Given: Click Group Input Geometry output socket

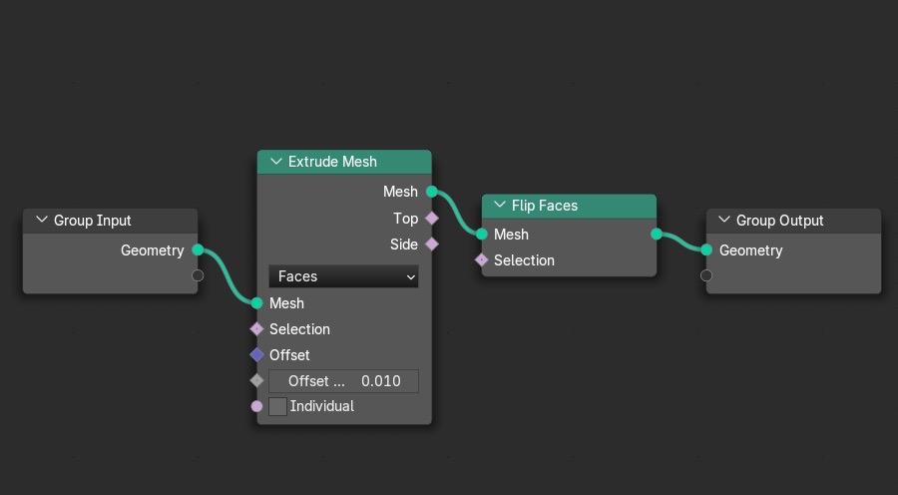Looking at the screenshot, I should pos(198,249).
